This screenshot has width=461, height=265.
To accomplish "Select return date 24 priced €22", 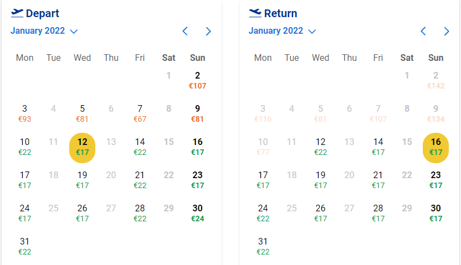I will (263, 213).
